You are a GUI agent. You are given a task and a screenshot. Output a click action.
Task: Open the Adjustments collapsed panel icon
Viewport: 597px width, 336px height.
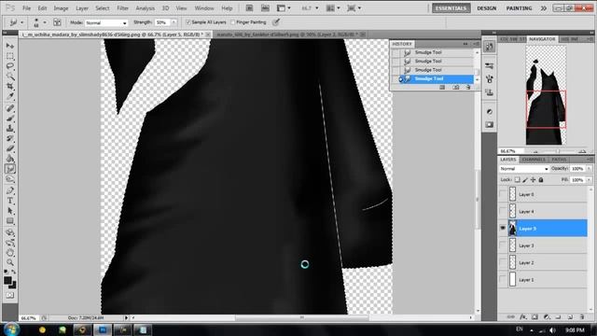[x=490, y=112]
